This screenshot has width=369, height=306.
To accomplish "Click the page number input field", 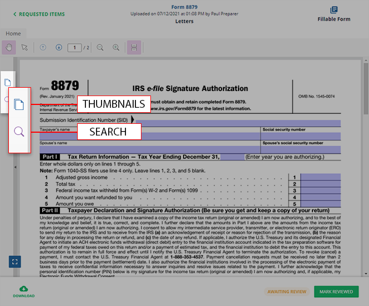I will 74,48.
